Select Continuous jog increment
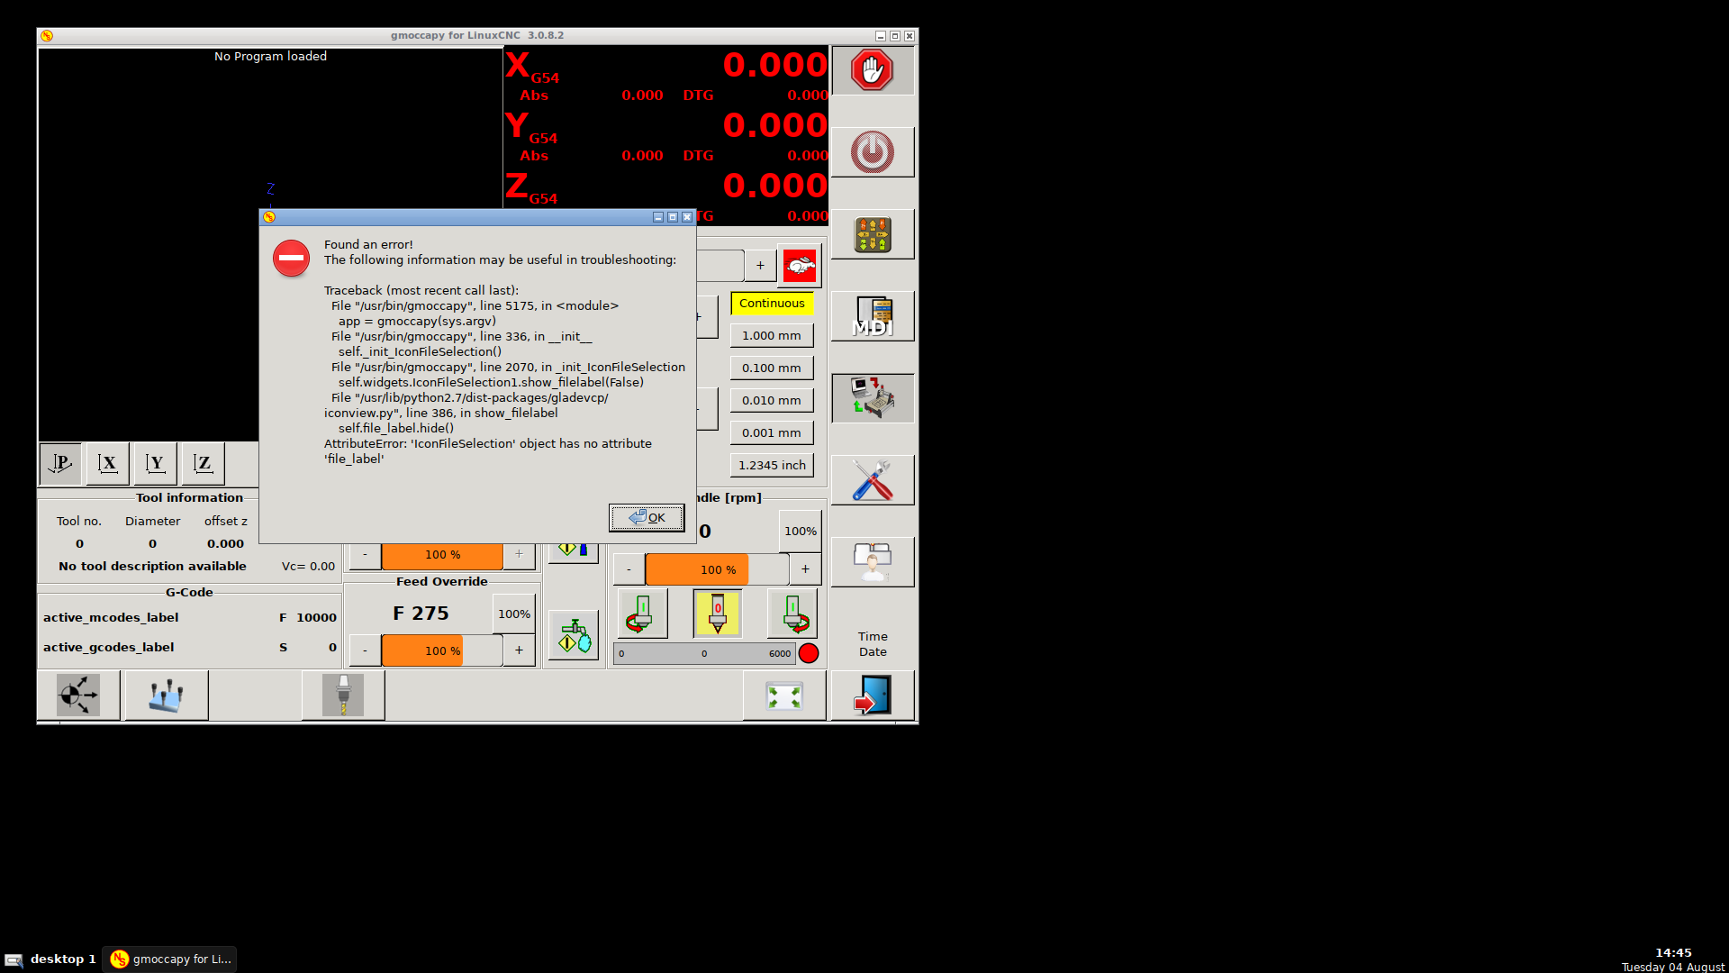Image resolution: width=1729 pixels, height=973 pixels. (772, 304)
